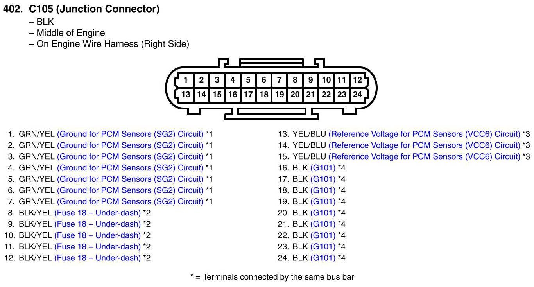Select terminal 17 box in connector
This screenshot has width=534, height=287.
pos(248,94)
